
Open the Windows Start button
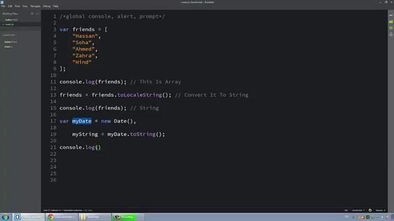[x=6, y=217]
